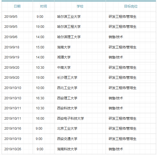Click 研发工程师/管培生 in the 中南大学 row

[123, 68]
